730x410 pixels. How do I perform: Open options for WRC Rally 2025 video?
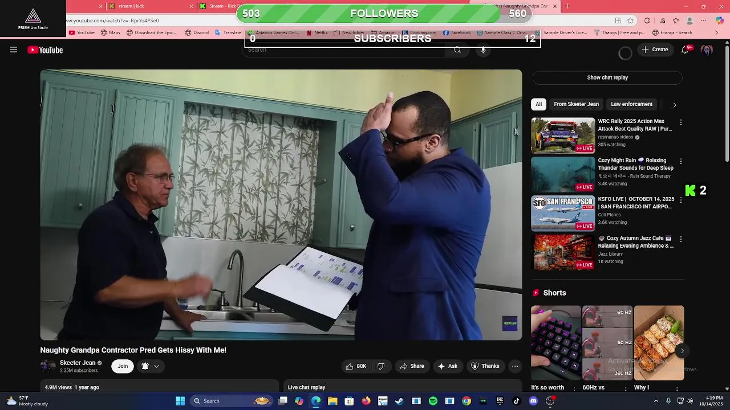[x=680, y=122]
